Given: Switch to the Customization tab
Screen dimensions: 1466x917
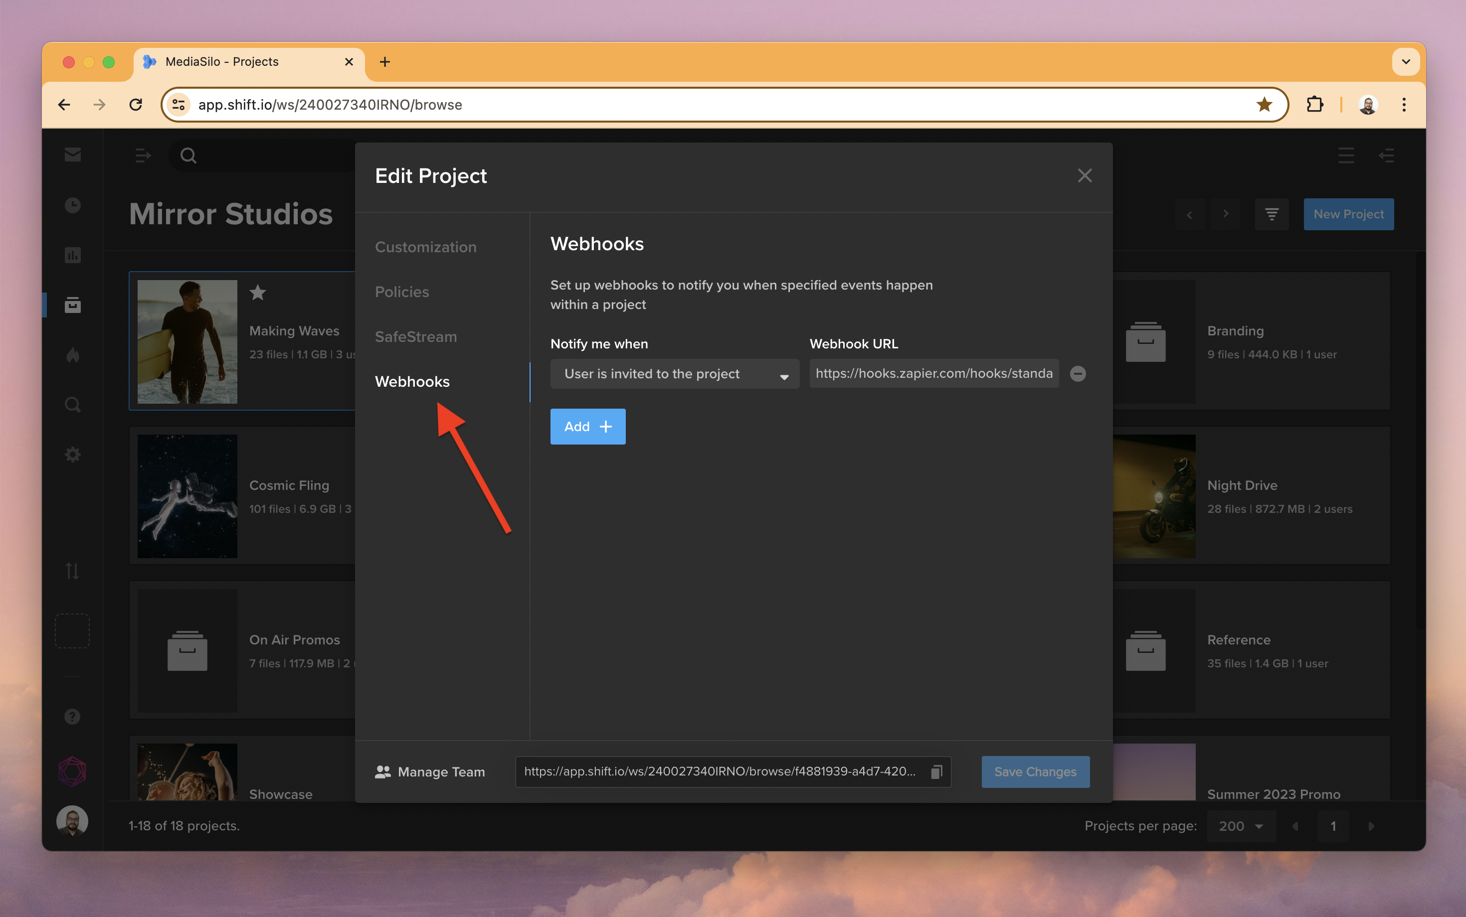Looking at the screenshot, I should 425,247.
